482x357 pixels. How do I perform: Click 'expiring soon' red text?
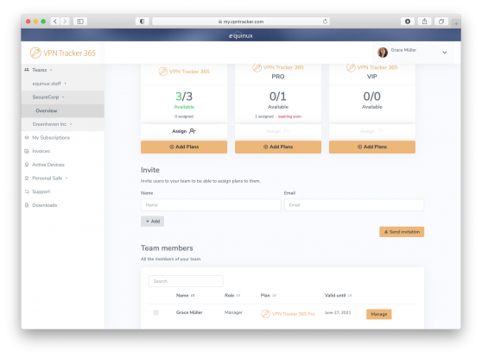[289, 116]
